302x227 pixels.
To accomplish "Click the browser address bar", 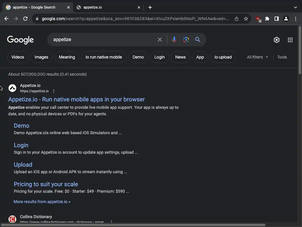I will point(135,19).
